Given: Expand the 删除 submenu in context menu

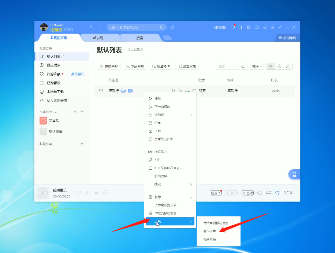Looking at the screenshot, I should click(x=170, y=197).
